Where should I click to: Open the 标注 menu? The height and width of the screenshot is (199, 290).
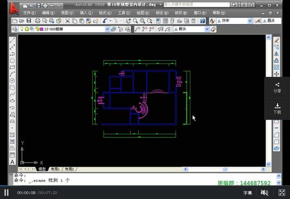162,13
